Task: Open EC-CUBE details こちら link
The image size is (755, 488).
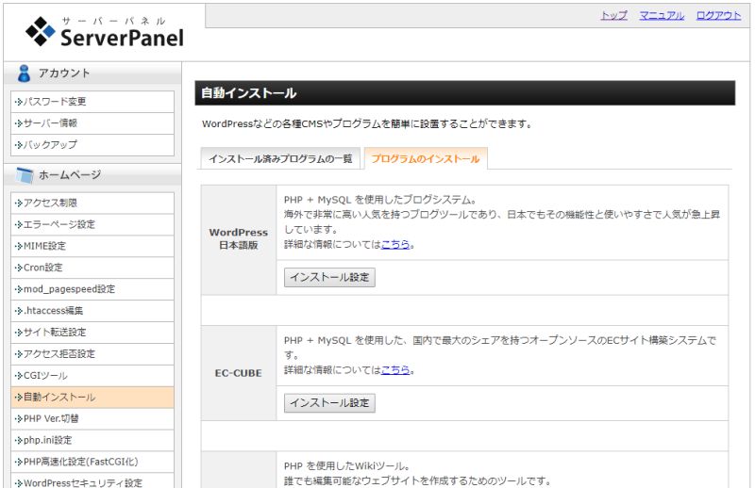Action: pos(395,369)
